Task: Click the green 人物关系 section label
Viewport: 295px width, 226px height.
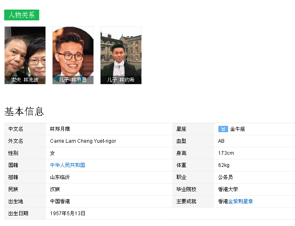Action: click(x=22, y=15)
